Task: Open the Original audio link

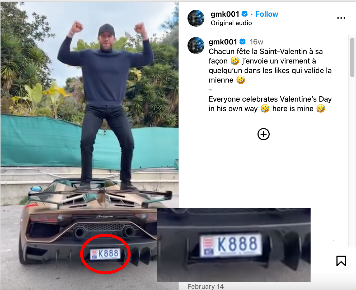Action: coord(231,23)
